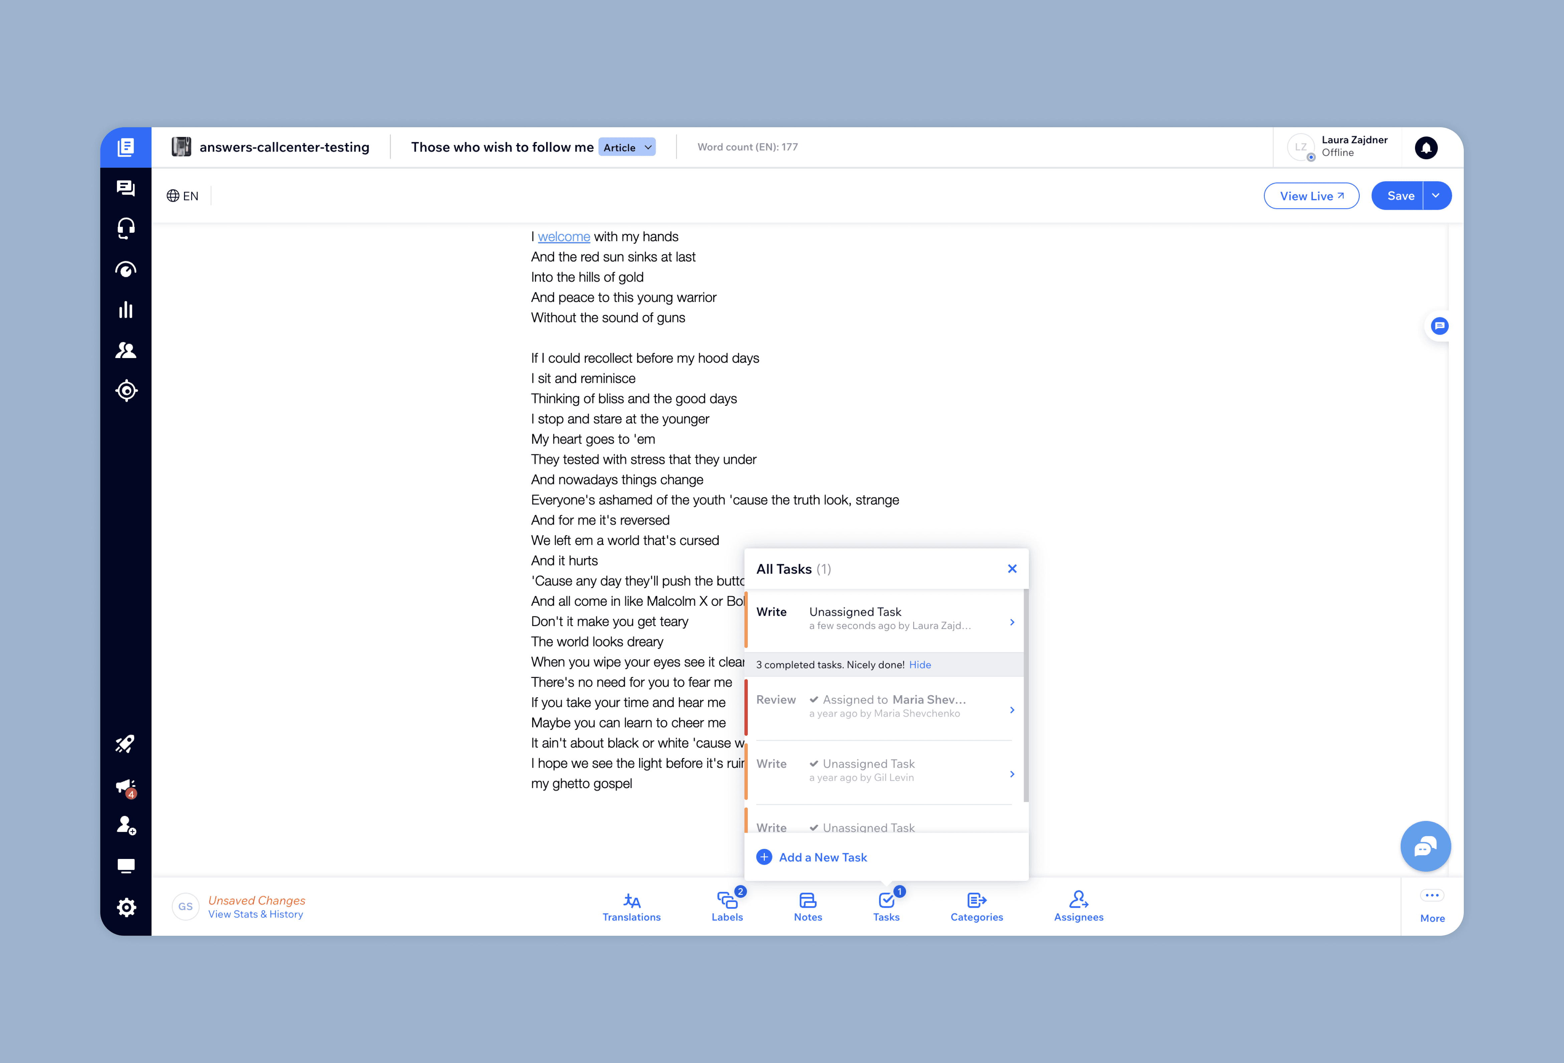Open settings gear in left sidebar

coord(126,907)
